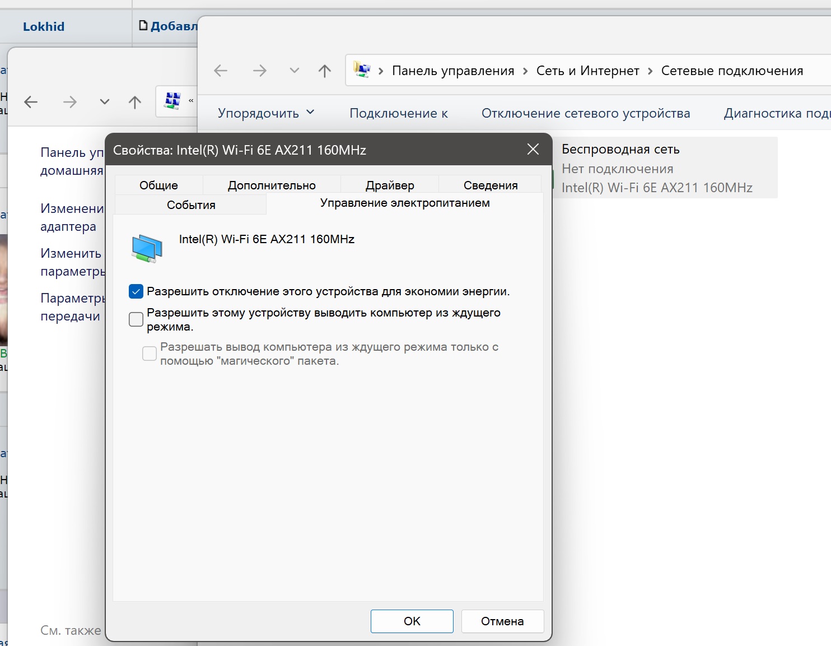Open recent locations dropdown in rear Control Panel window

tap(105, 102)
